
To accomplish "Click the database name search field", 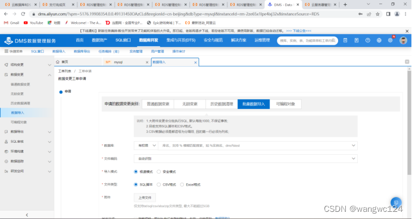I will pyautogui.click(x=257, y=145).
